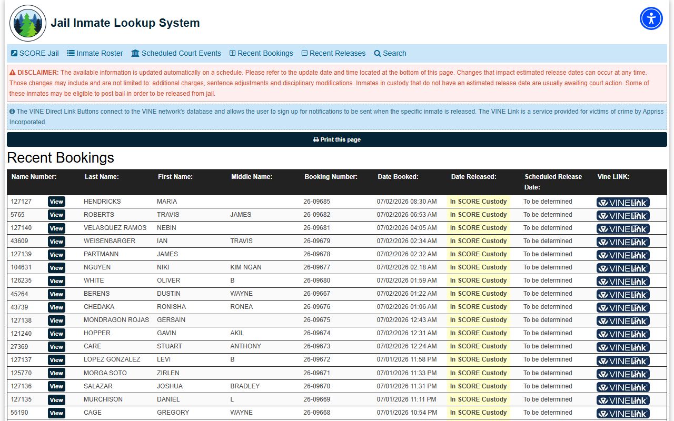Select the Recent Bookings menu item

click(x=261, y=53)
